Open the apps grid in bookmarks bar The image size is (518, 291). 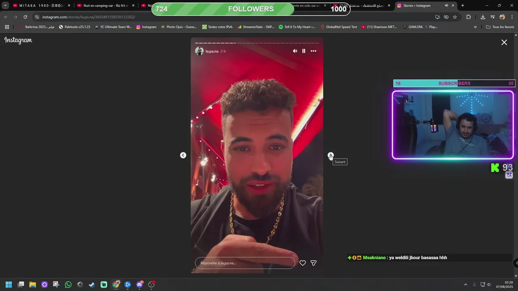pyautogui.click(x=7, y=27)
